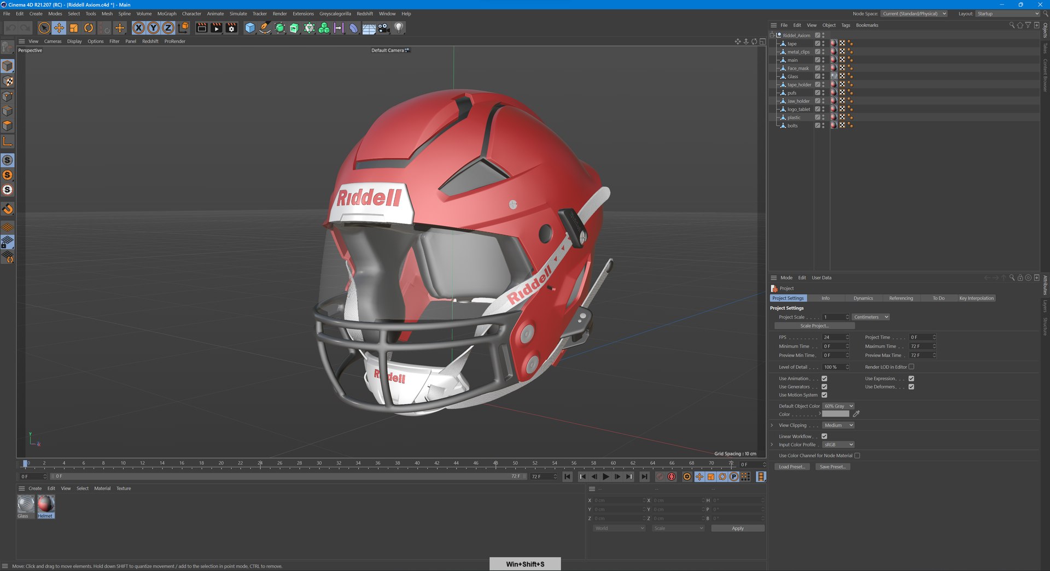
Task: Go to end of animation
Action: click(644, 476)
